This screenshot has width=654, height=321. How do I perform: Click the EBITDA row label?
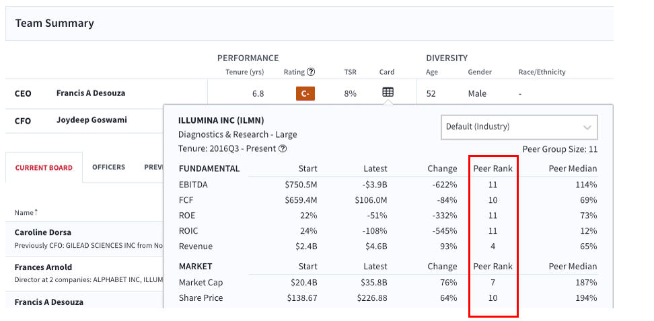[x=193, y=185]
